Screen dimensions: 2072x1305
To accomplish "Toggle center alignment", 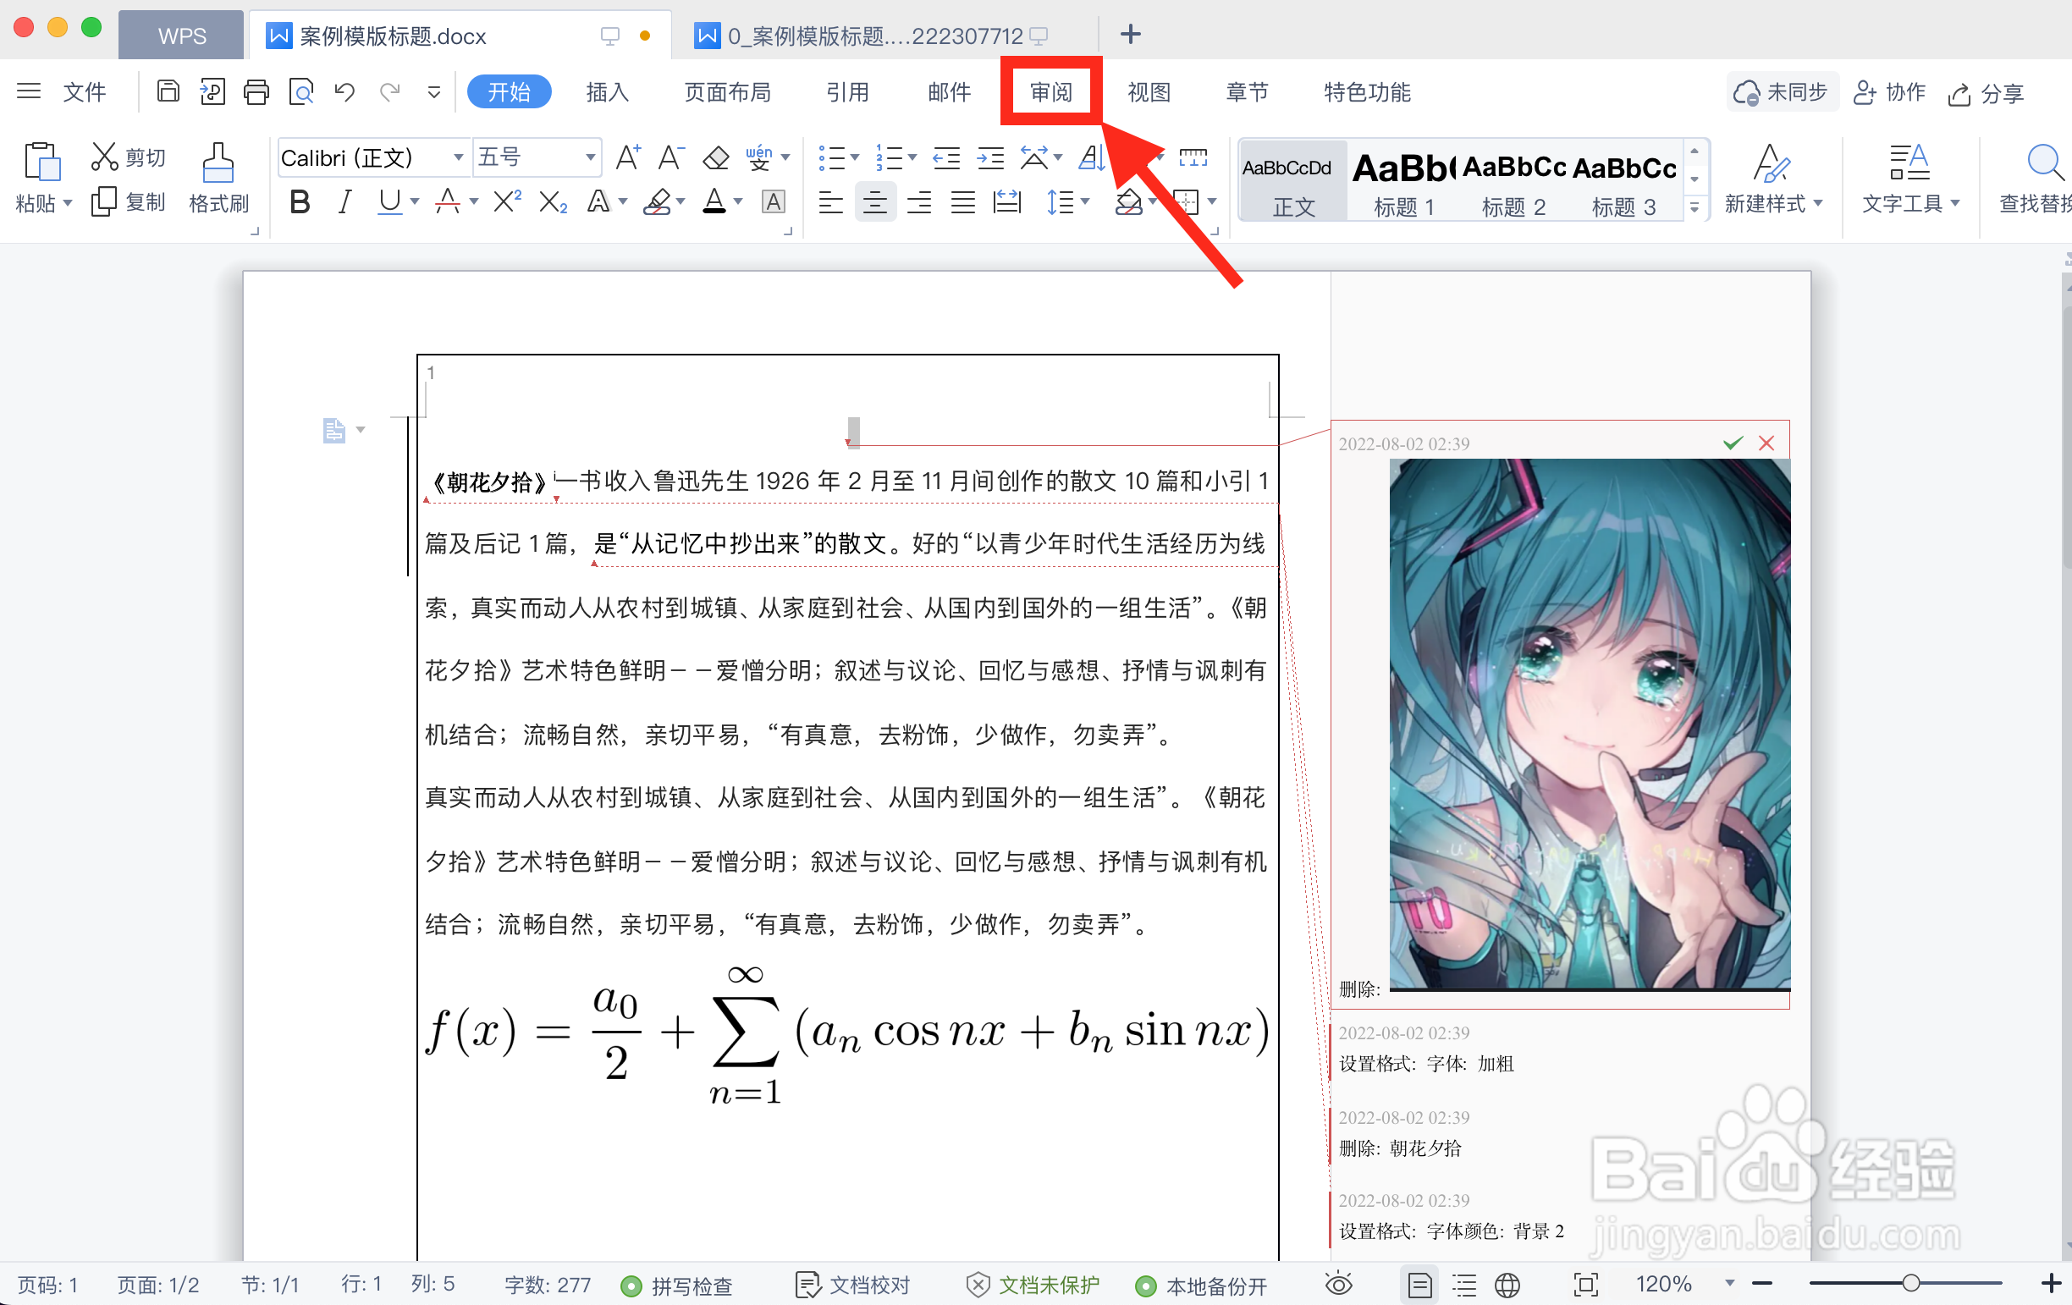I will (875, 202).
